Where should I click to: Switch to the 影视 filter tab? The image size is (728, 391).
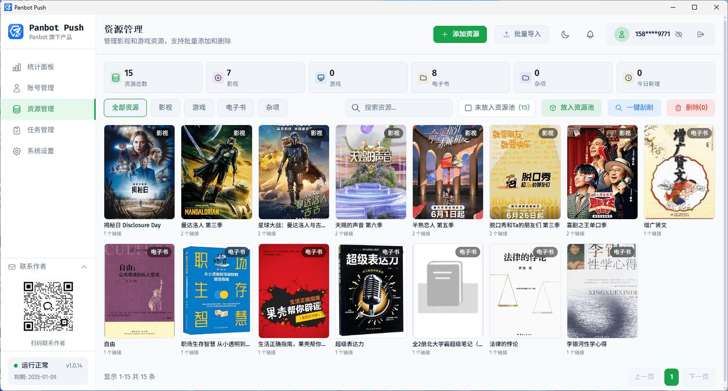pyautogui.click(x=165, y=108)
